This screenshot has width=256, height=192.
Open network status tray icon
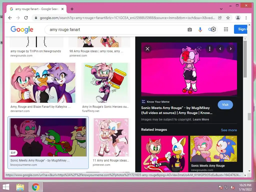(226, 187)
